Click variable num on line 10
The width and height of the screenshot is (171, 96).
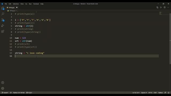point(17,38)
